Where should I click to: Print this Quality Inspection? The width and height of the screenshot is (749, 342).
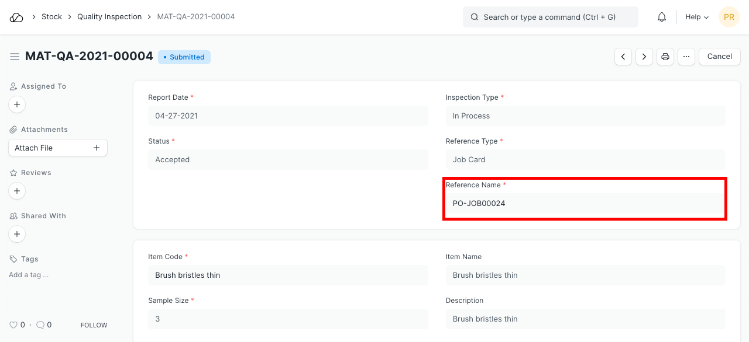[665, 57]
